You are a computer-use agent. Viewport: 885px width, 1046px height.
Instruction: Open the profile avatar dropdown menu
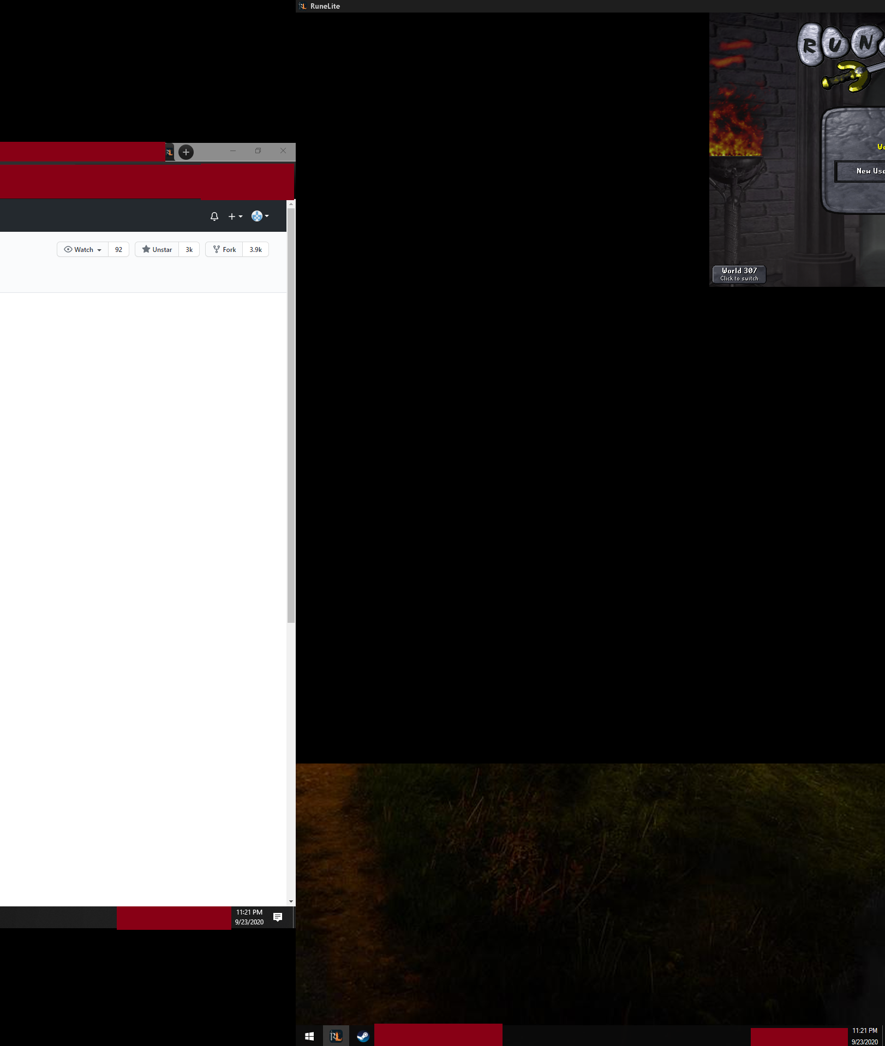(x=260, y=216)
